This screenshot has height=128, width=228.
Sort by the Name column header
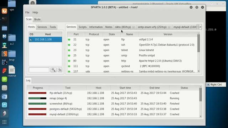point(129,34)
